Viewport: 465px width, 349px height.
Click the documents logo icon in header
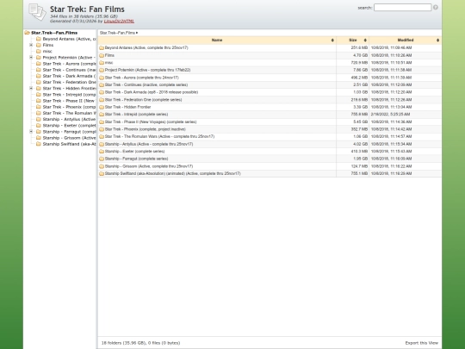[x=37, y=12]
